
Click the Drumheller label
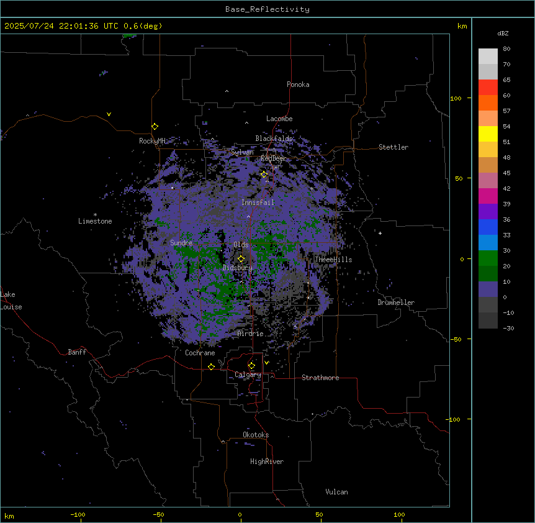click(396, 302)
